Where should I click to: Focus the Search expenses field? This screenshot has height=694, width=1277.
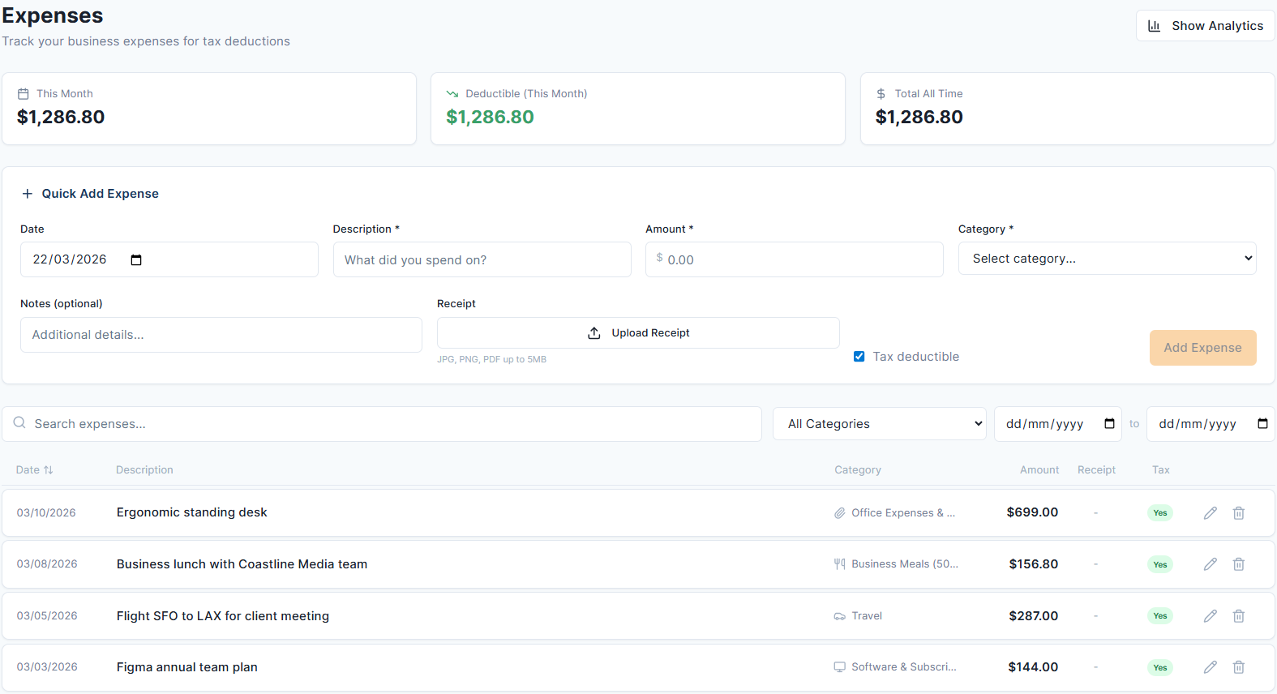click(x=389, y=424)
